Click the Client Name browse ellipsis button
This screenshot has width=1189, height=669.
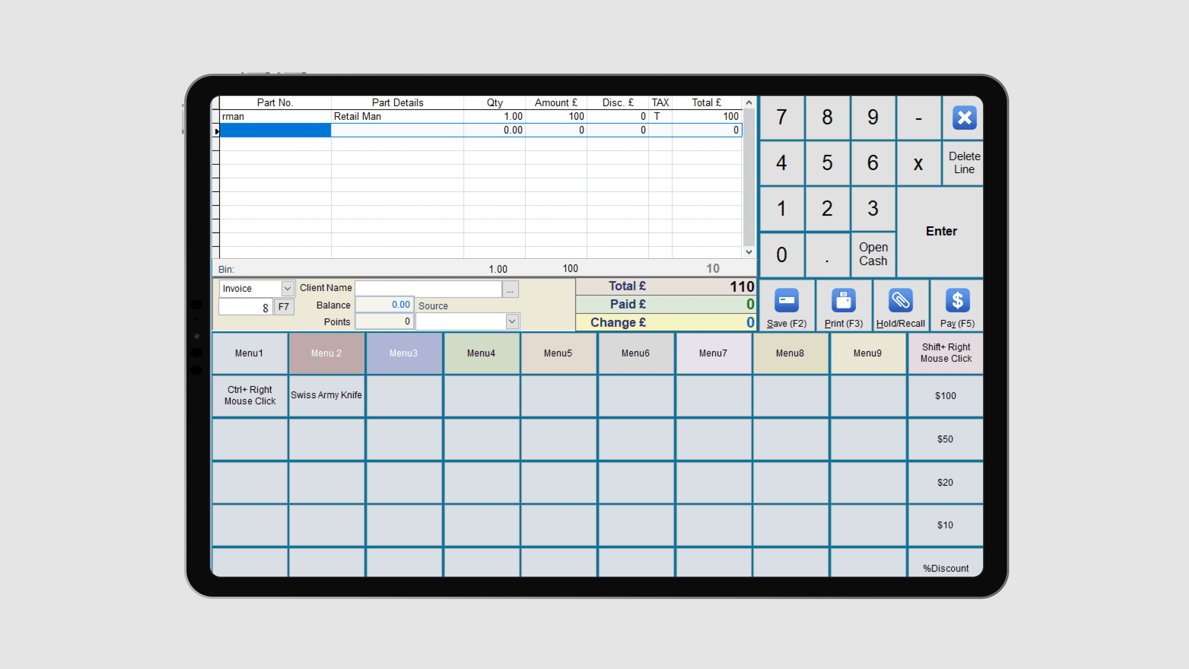510,289
